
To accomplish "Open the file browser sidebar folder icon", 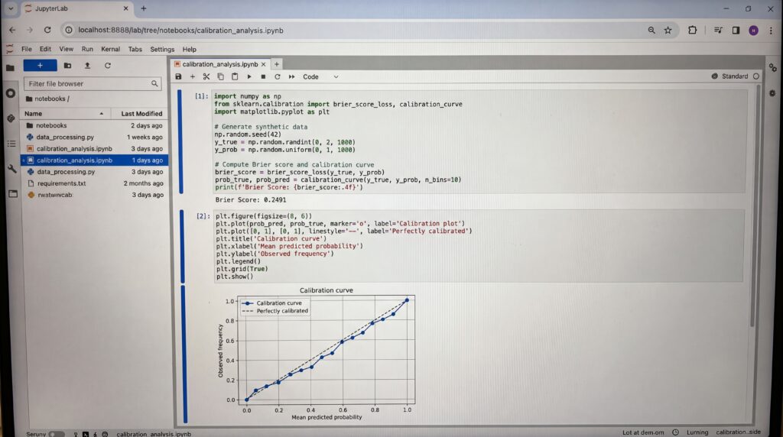I will 10,67.
